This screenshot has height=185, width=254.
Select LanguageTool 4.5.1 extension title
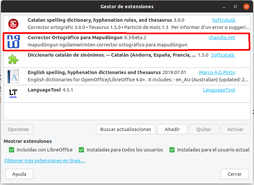coord(50,90)
